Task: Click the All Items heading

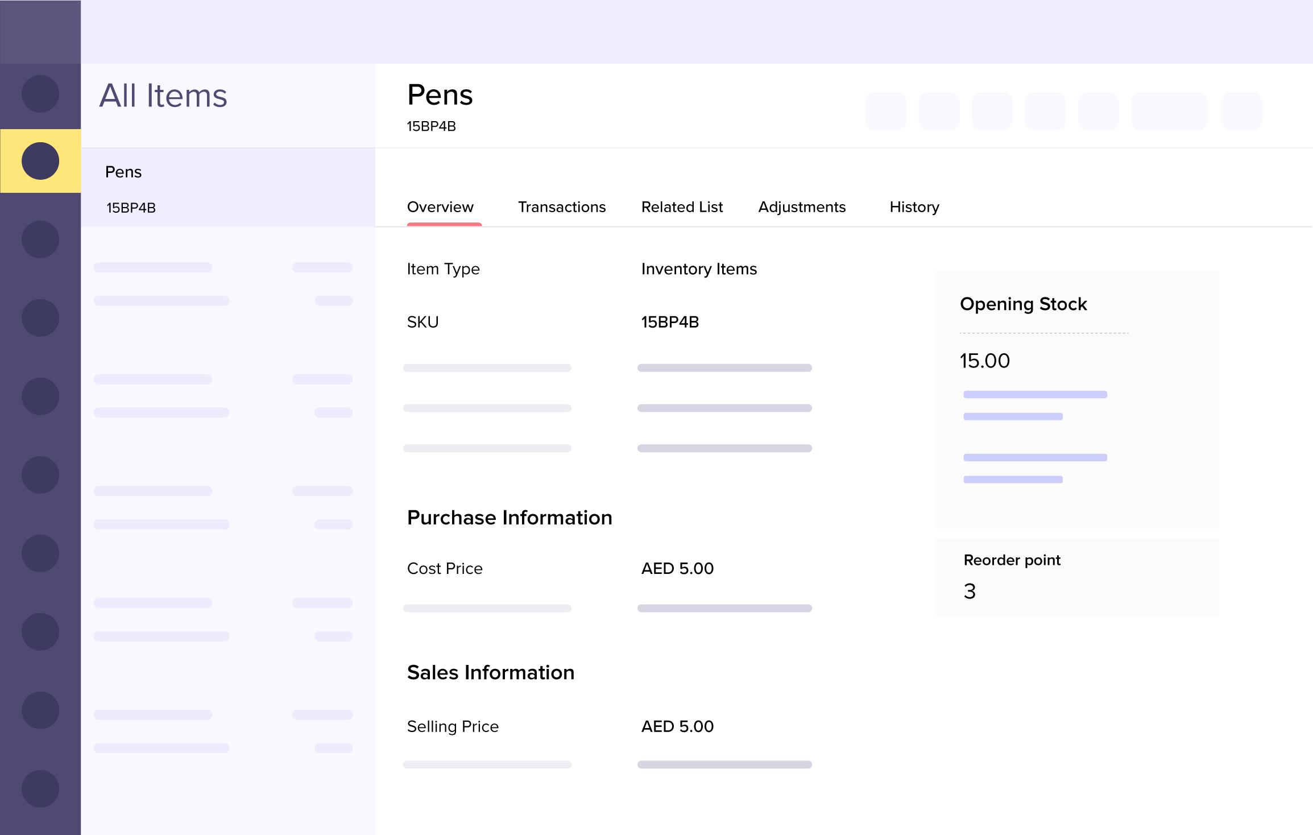Action: point(163,96)
